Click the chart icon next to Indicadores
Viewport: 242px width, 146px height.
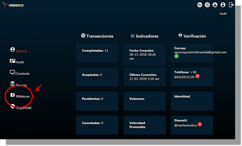click(x=133, y=35)
